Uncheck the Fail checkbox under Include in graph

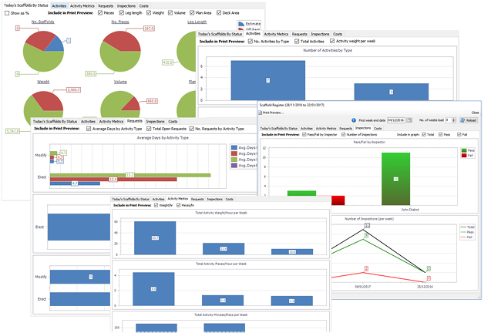click(x=459, y=135)
